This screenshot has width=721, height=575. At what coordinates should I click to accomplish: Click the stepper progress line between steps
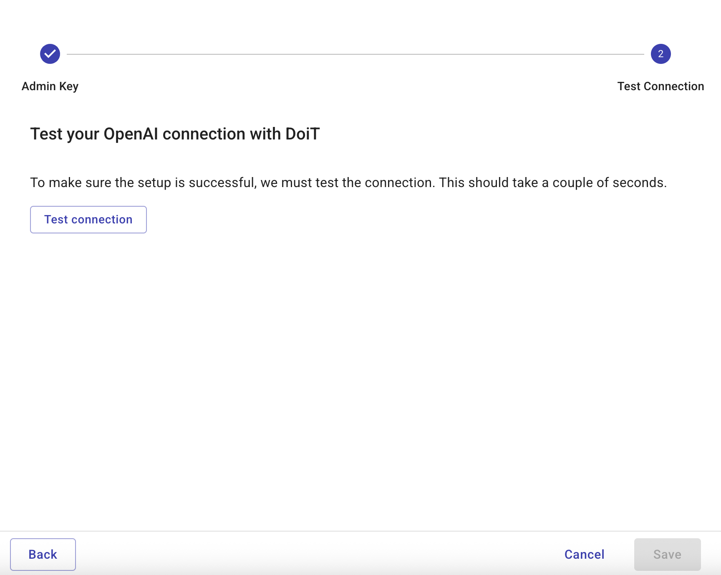[355, 53]
